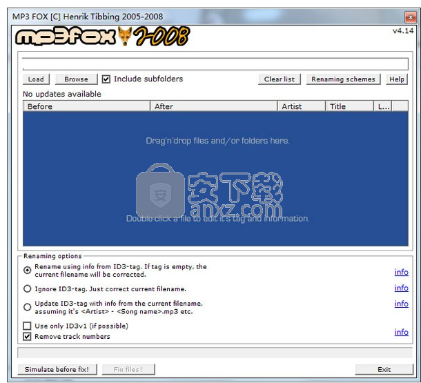
Task: Click the v4.14 version label
Action: point(403,31)
